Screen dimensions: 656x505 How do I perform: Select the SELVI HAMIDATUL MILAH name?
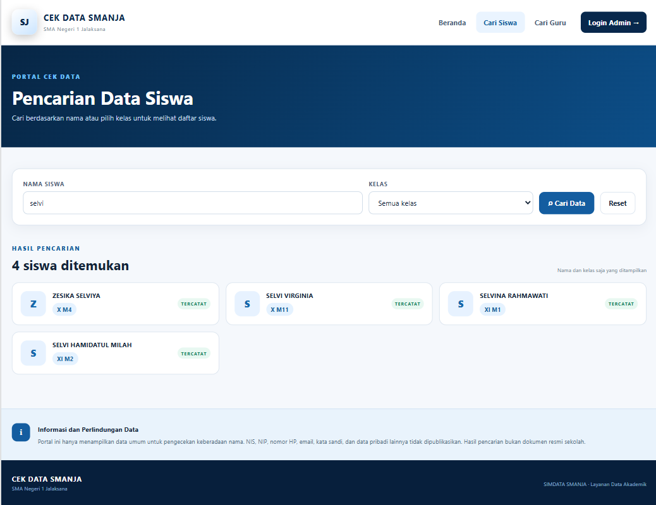coord(92,345)
